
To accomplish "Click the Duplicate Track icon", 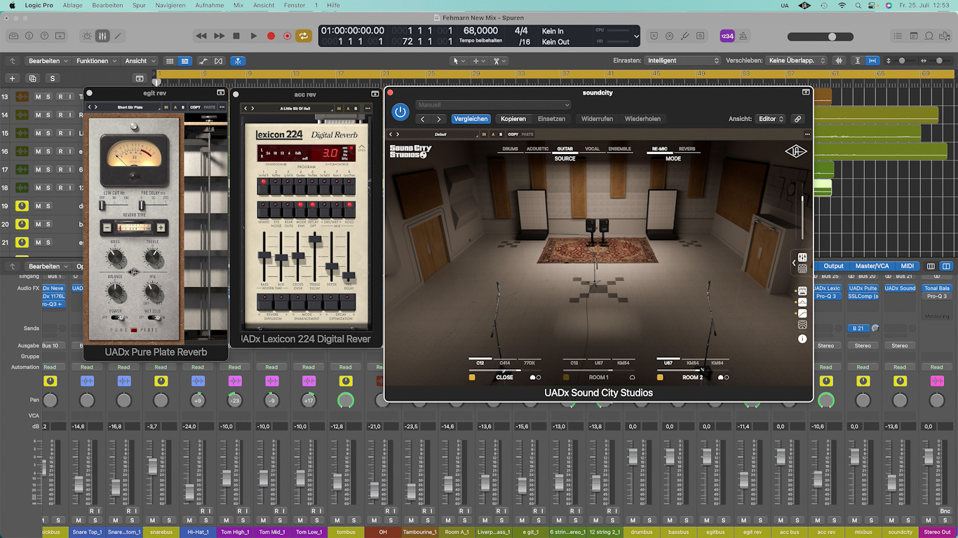I will 32,78.
